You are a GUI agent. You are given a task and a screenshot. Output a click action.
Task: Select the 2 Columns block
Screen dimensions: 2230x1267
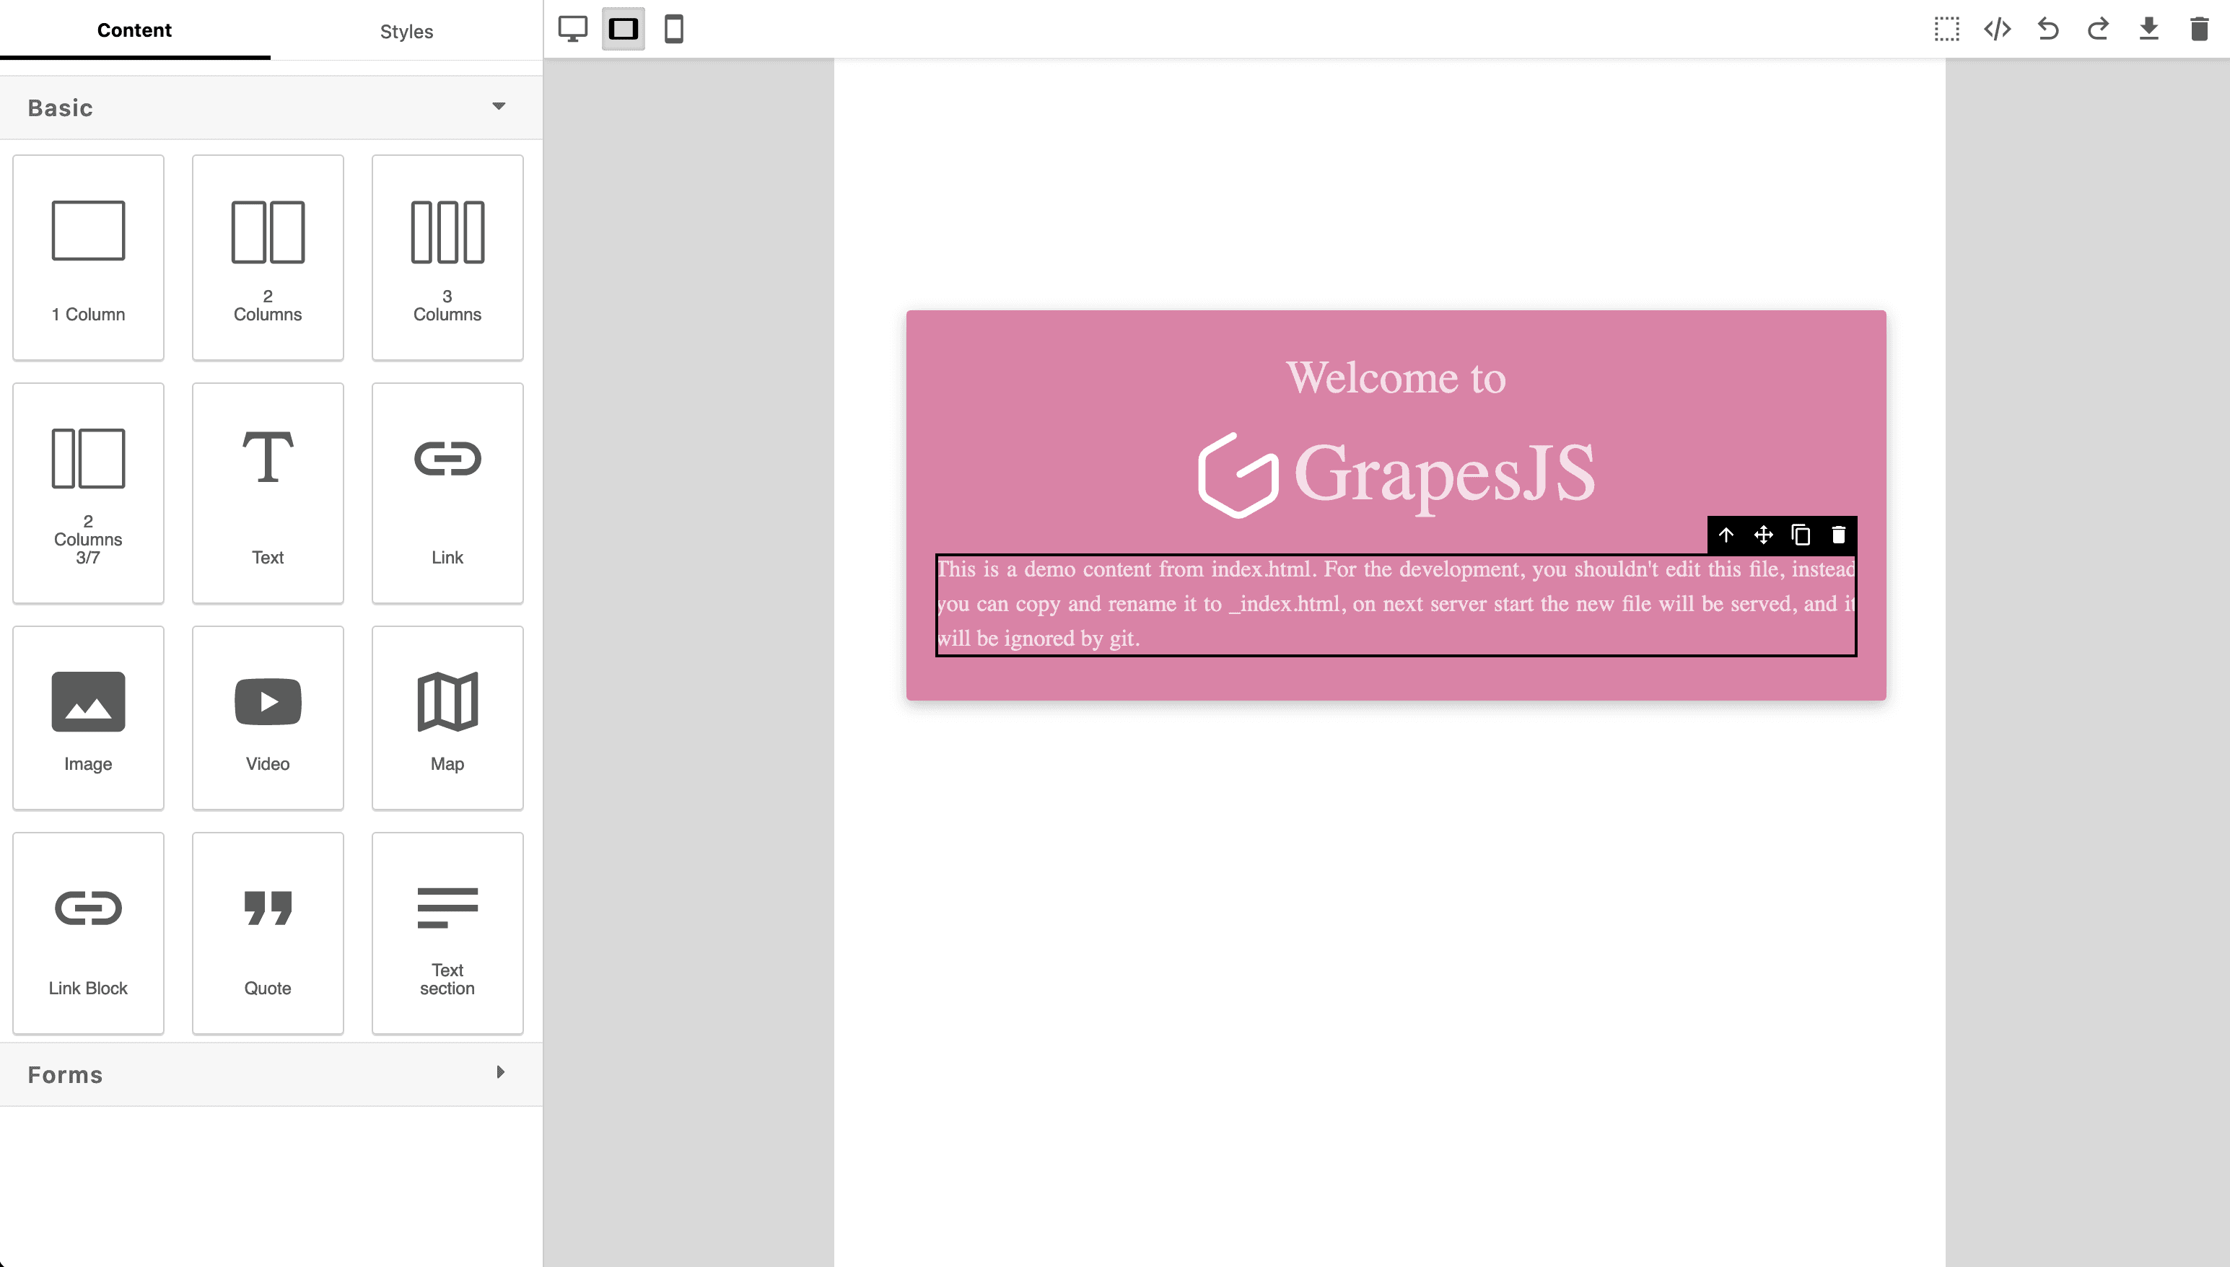(267, 258)
